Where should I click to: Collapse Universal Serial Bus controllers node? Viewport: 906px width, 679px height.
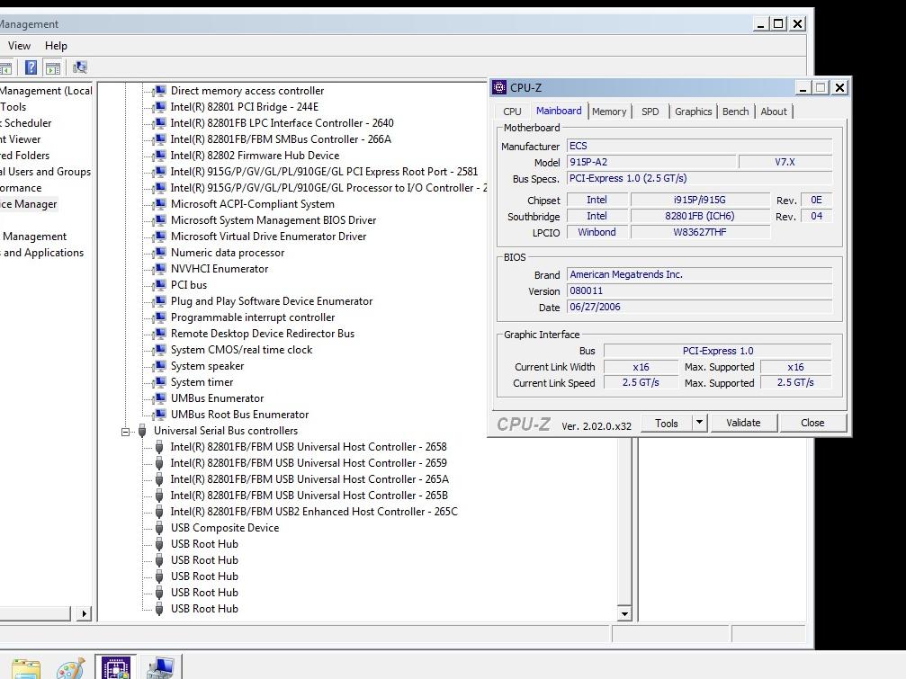click(125, 432)
